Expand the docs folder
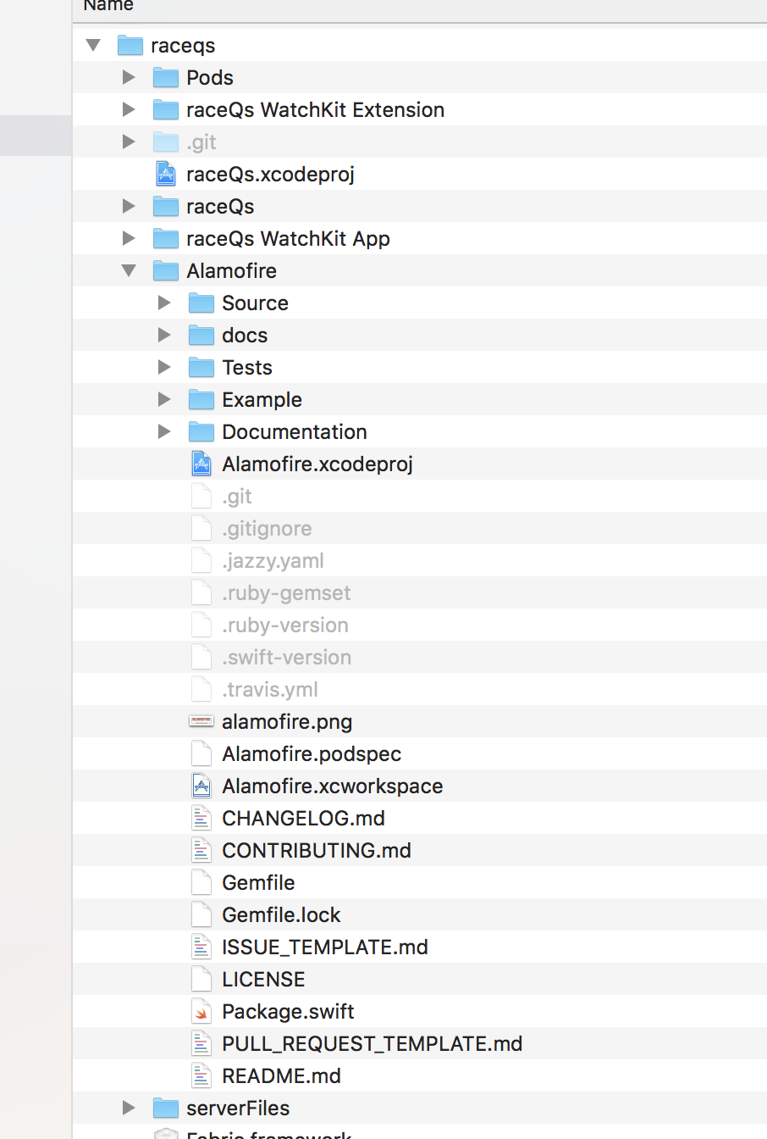Viewport: 767px width, 1139px height. point(164,335)
